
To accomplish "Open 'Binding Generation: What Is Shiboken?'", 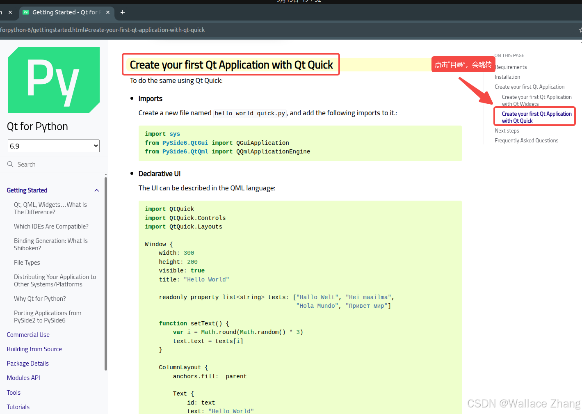I will (51, 245).
